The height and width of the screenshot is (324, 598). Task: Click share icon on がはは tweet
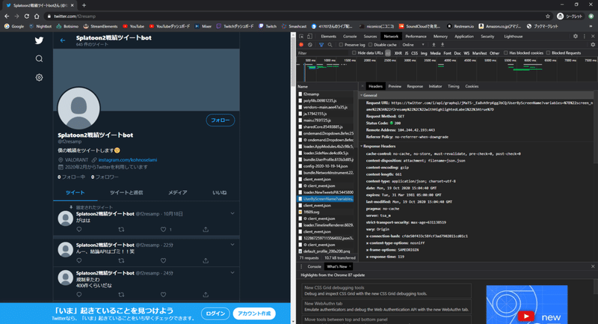206,230
